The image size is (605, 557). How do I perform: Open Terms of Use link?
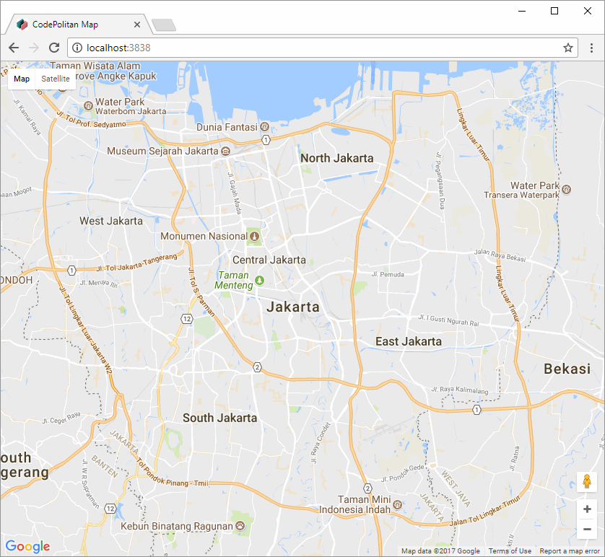pos(510,551)
